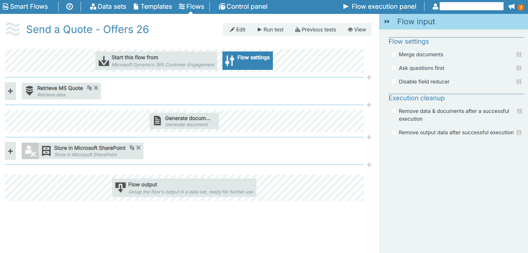Insert a step below Retrieve MS Quote row
The width and height of the screenshot is (528, 253).
369,105
